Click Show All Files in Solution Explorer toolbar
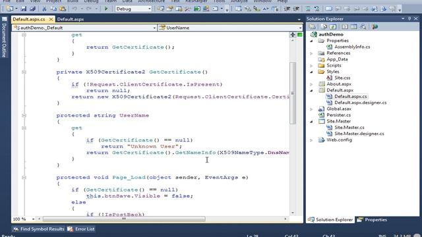422x237 pixels. (324, 26)
